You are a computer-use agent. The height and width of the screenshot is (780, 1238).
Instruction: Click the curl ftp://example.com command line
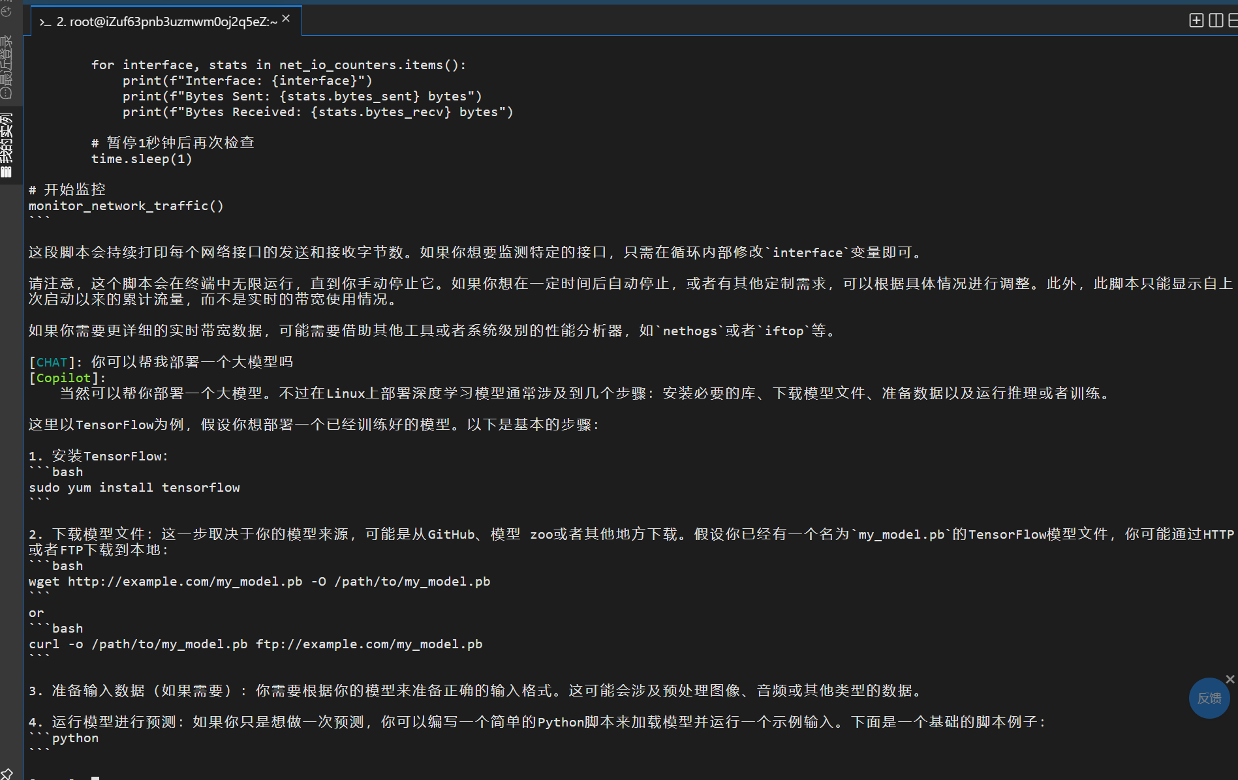click(x=256, y=644)
